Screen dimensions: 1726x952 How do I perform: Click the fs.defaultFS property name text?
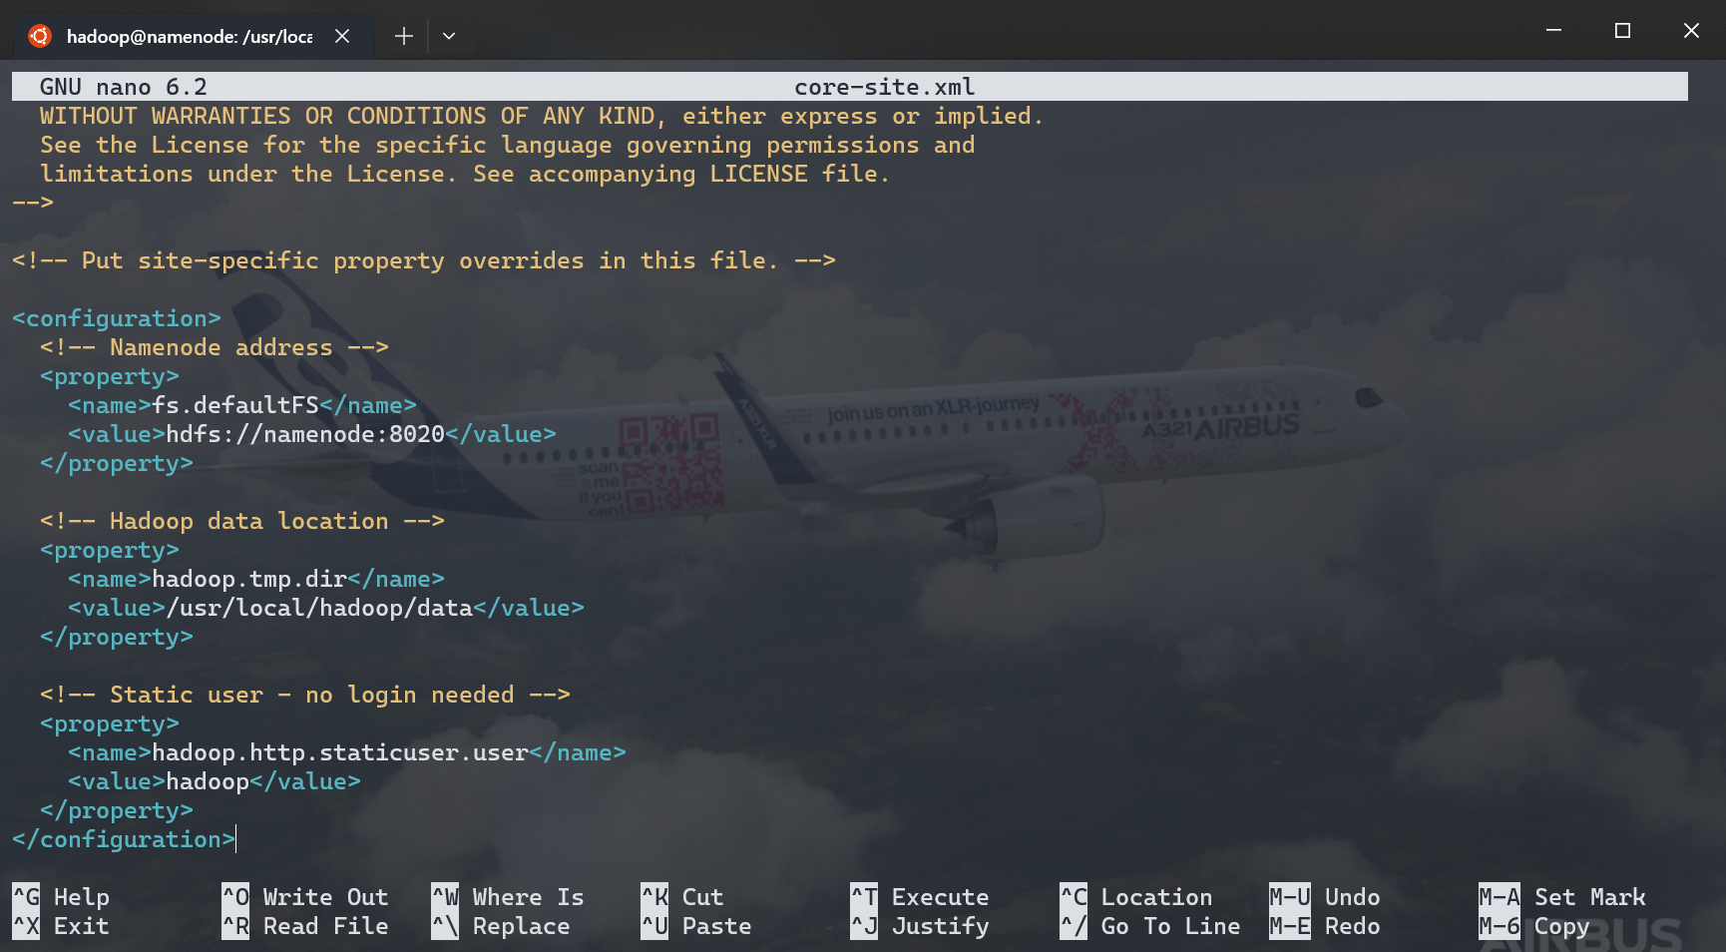tap(235, 405)
